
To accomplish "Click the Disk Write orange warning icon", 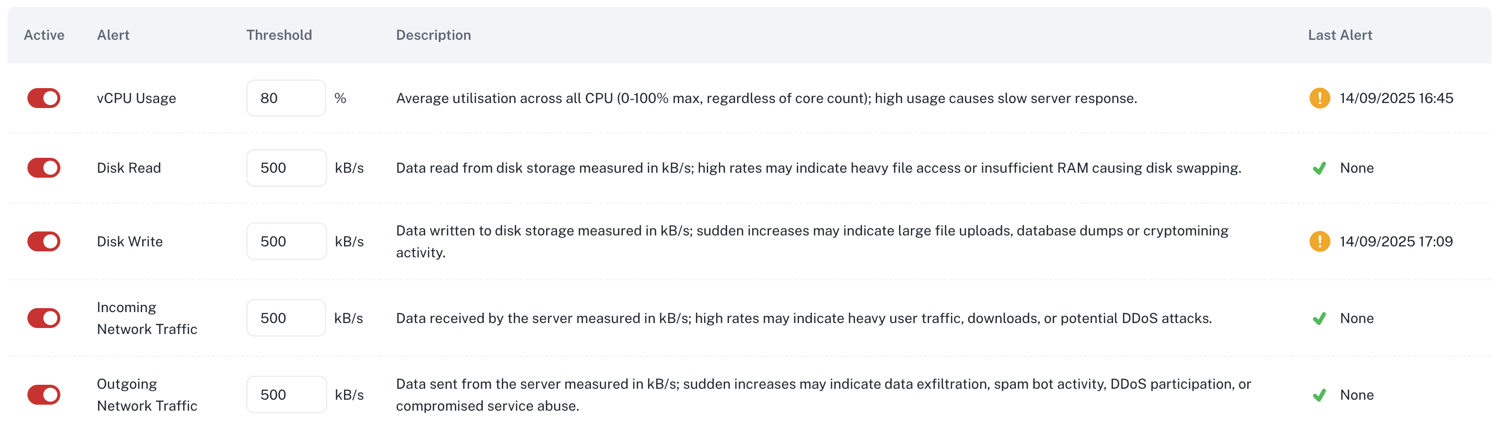I will click(x=1319, y=241).
